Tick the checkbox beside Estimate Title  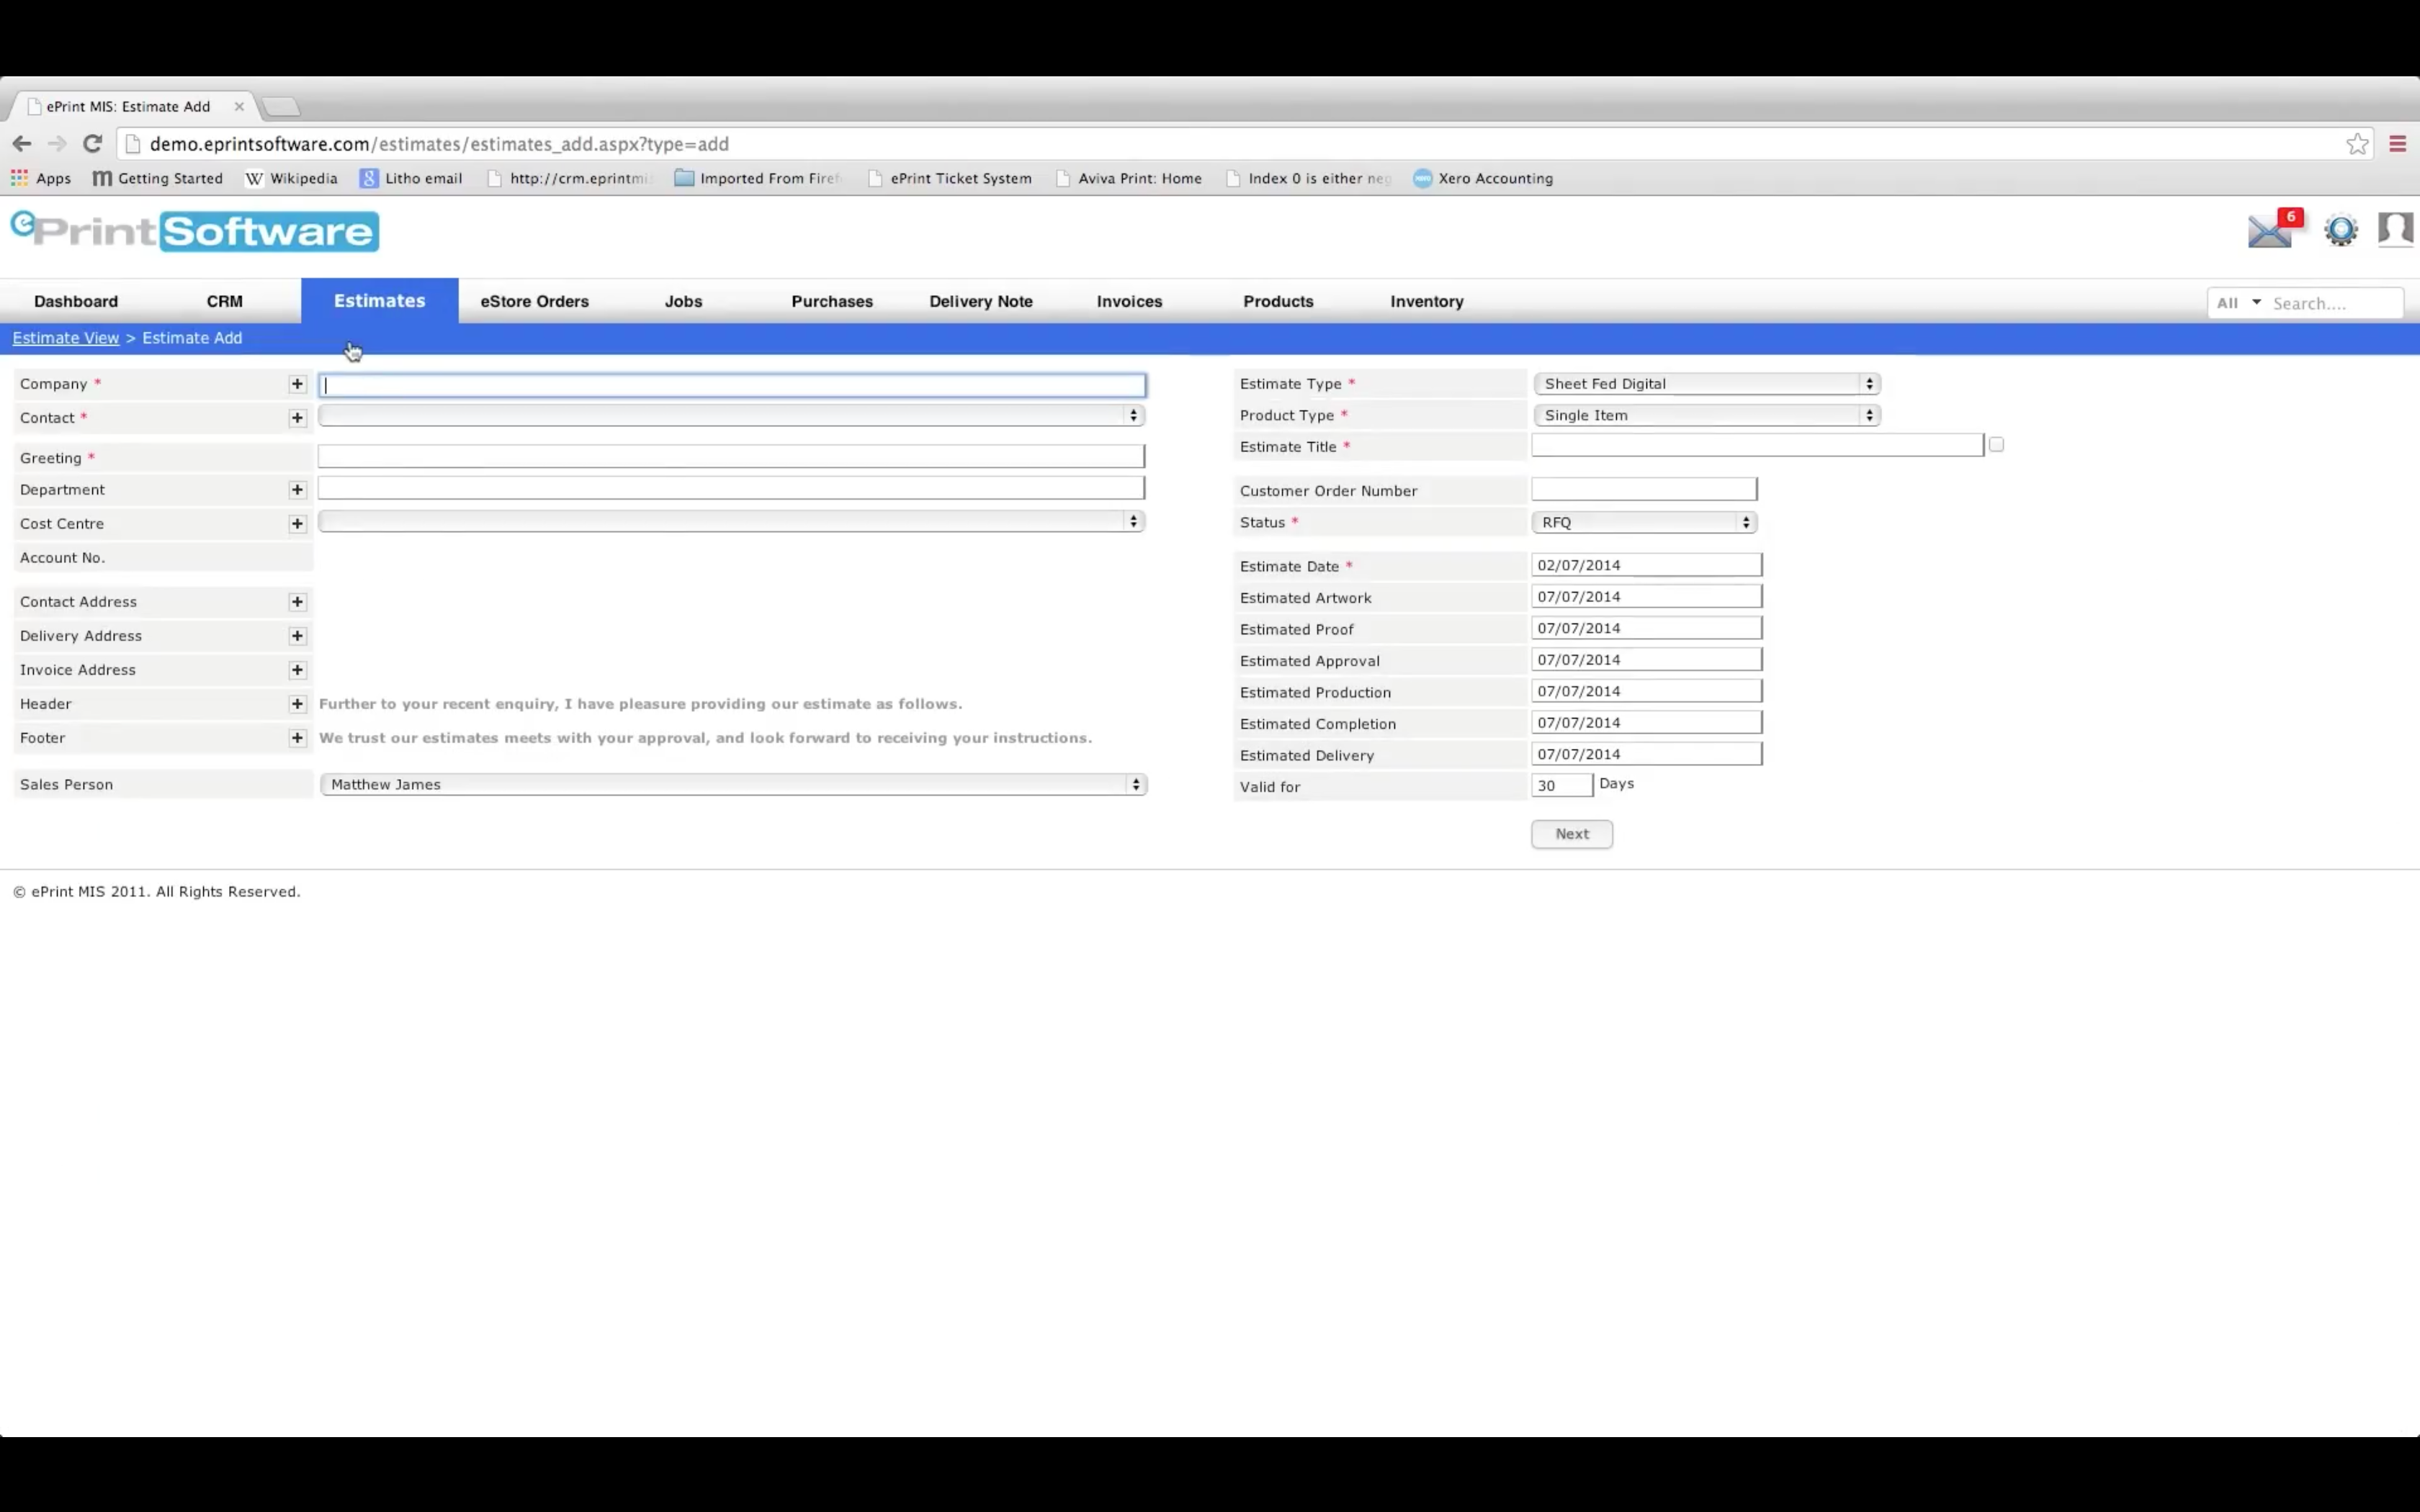[1996, 445]
